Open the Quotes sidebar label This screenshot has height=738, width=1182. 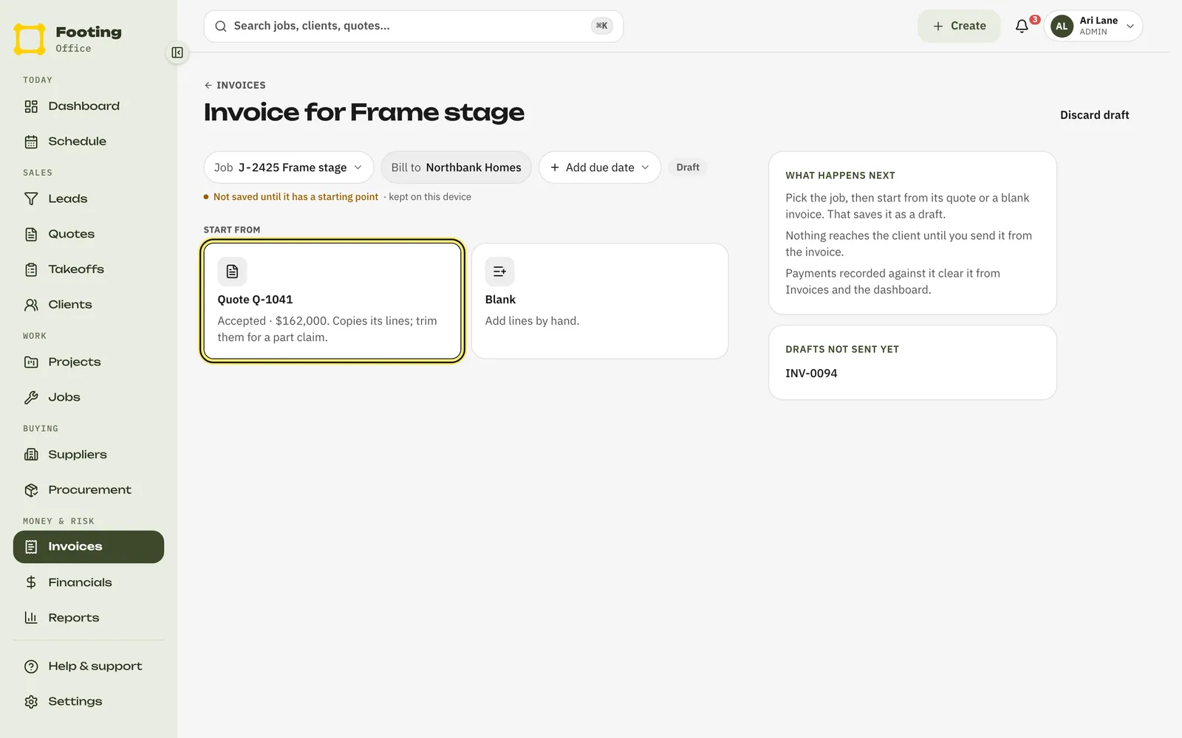tap(72, 234)
